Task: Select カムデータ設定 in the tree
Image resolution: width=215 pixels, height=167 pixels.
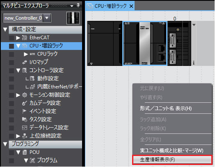Action: point(45,103)
